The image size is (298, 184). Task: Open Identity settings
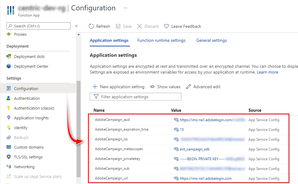pyautogui.click(x=17, y=128)
